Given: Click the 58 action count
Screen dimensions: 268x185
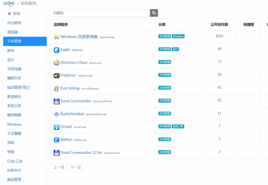Looking at the screenshot, I should click(219, 75).
